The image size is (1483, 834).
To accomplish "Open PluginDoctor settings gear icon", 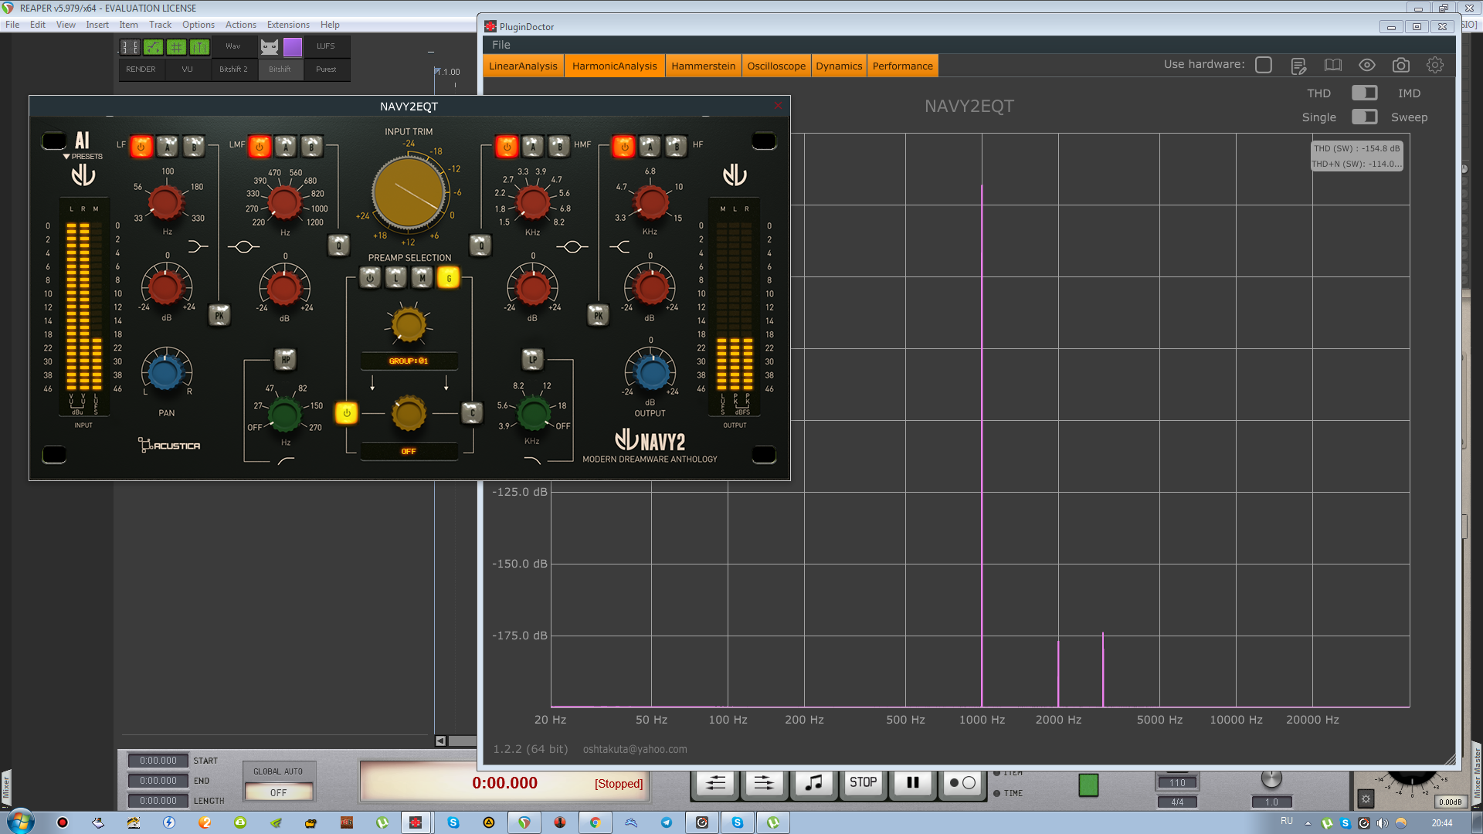I will click(x=1435, y=66).
